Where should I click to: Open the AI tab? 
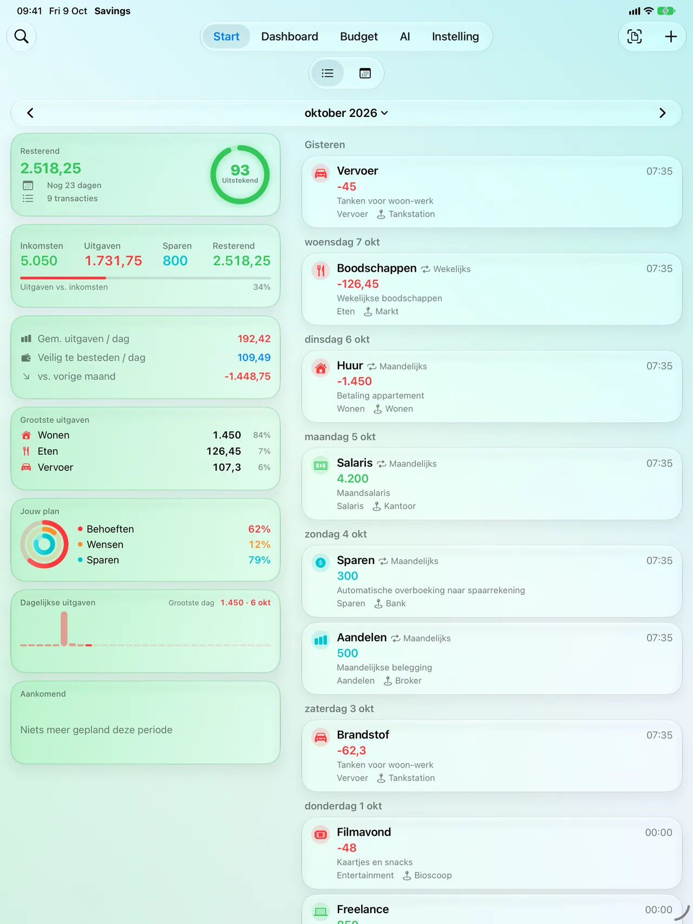pos(405,36)
